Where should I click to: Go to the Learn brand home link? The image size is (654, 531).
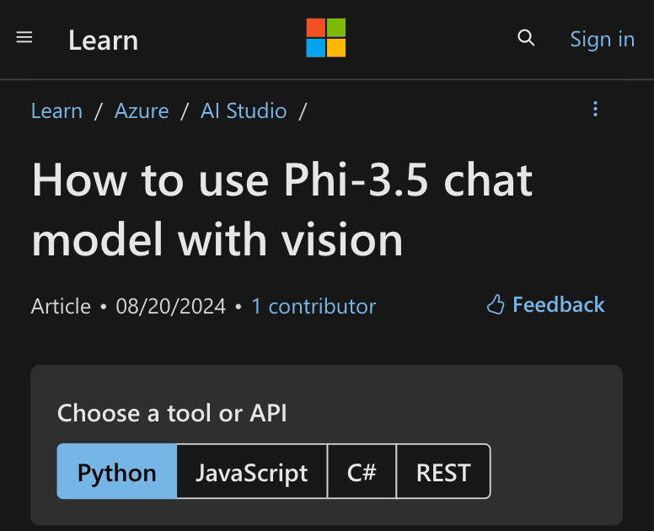103,40
